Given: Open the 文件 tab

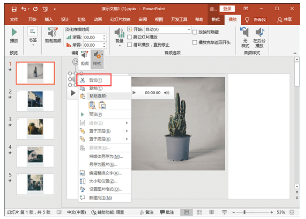Looking at the screenshot, I should point(14,19).
